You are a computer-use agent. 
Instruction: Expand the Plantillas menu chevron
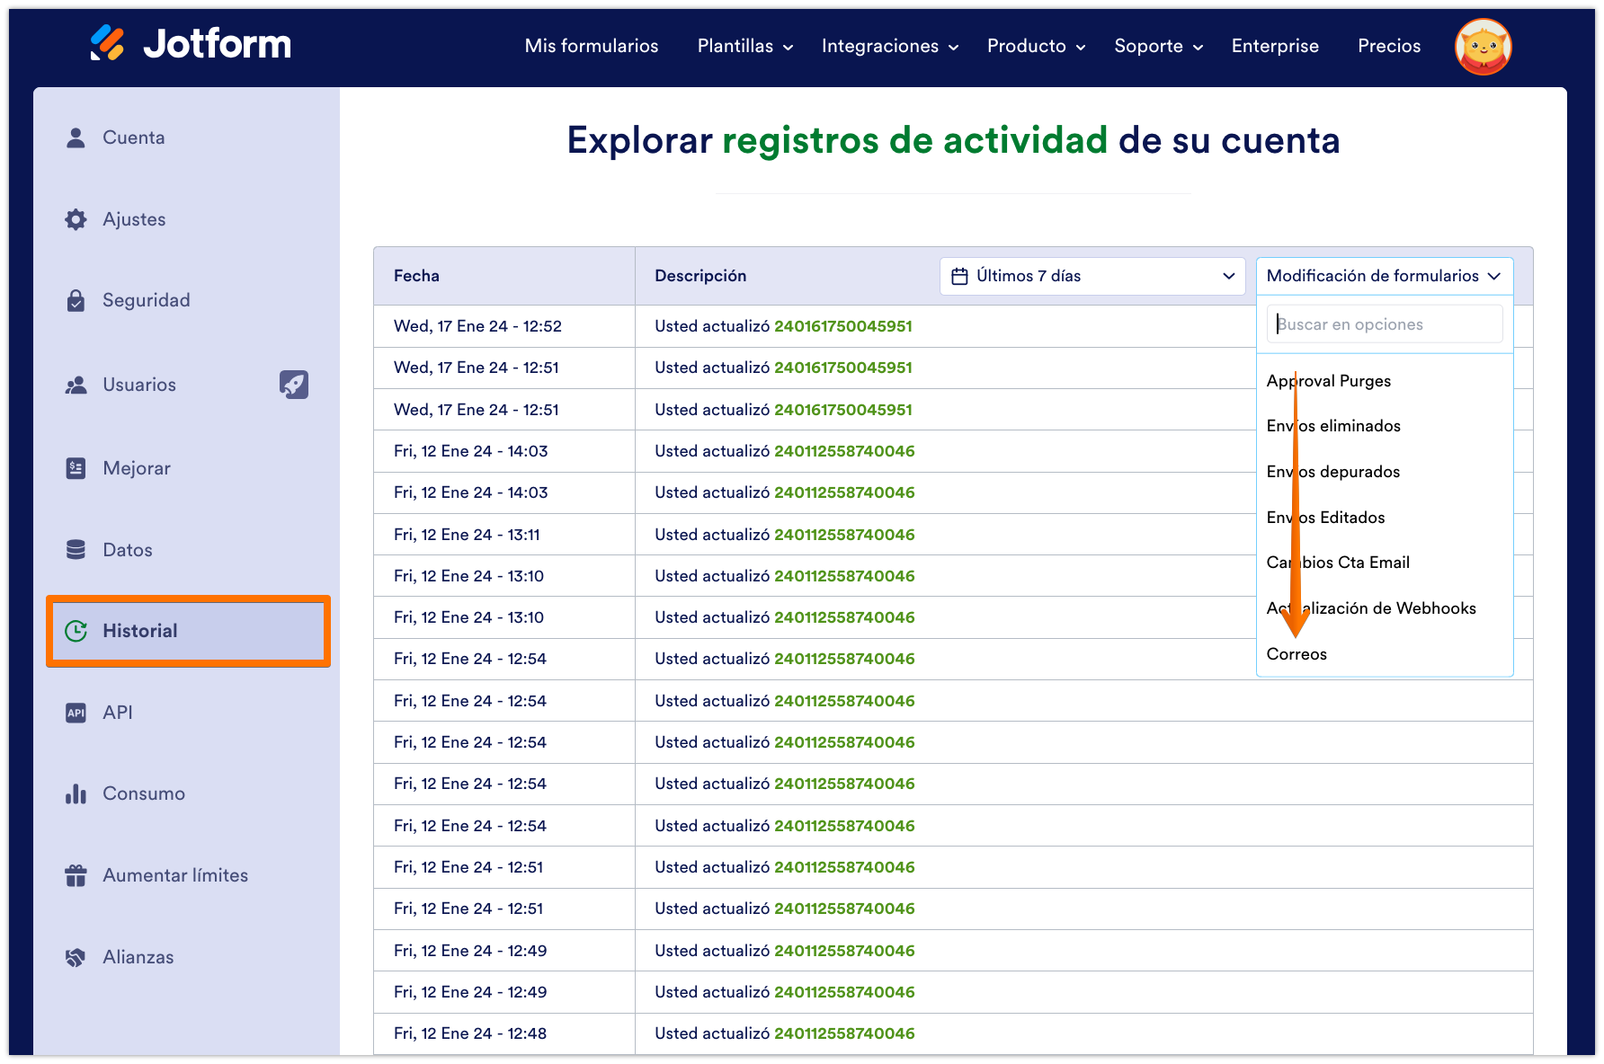[x=789, y=47]
